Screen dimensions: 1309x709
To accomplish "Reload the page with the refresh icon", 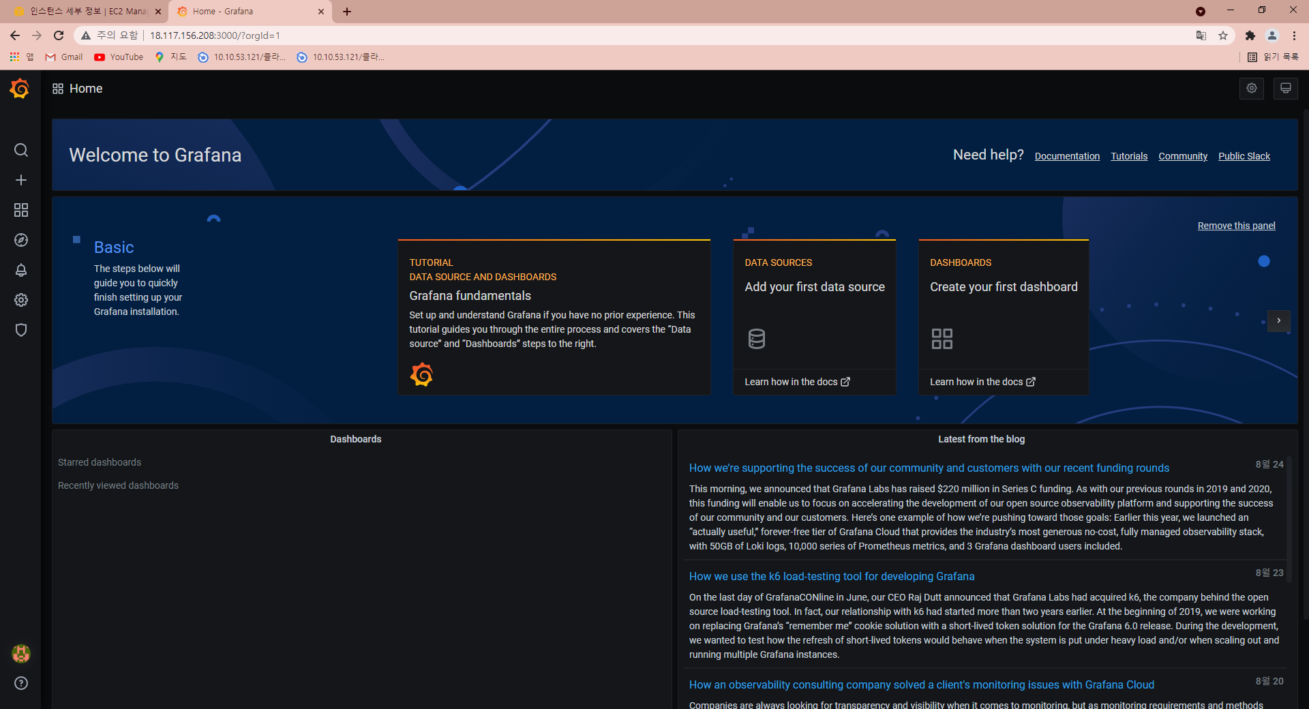I will tap(59, 35).
